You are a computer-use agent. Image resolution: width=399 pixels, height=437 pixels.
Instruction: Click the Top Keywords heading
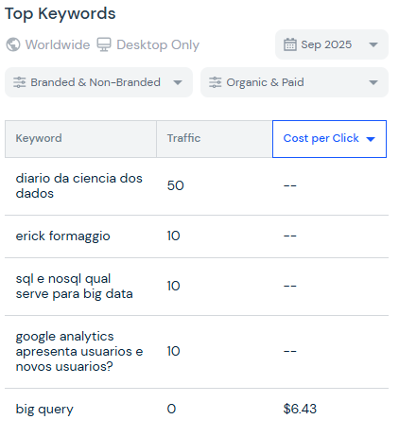click(x=61, y=13)
